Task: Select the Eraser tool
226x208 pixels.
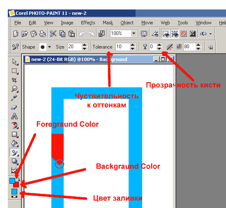Action: (14, 108)
